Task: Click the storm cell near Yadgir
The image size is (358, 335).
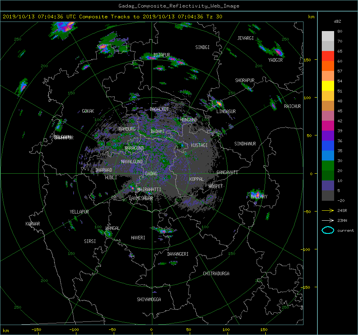Action: (x=278, y=51)
